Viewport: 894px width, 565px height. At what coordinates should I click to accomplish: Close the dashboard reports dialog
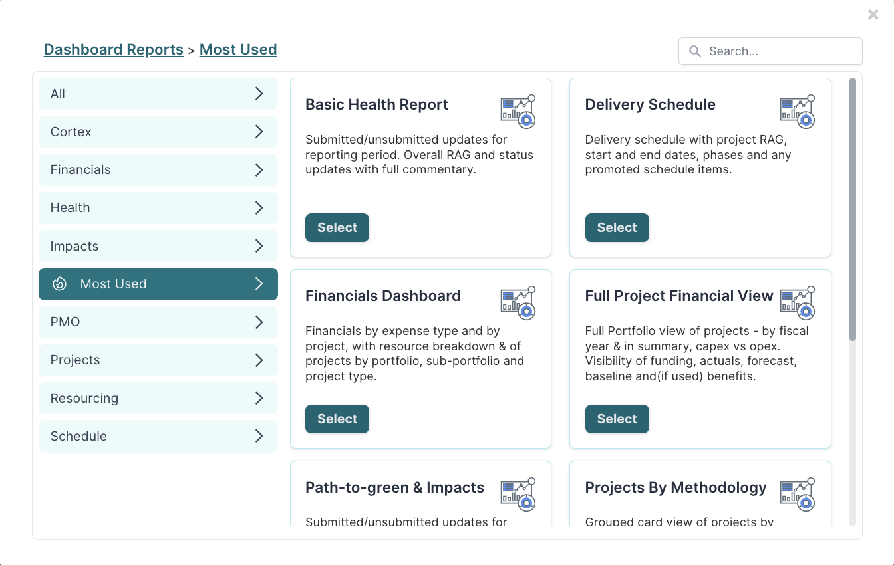pos(873,15)
